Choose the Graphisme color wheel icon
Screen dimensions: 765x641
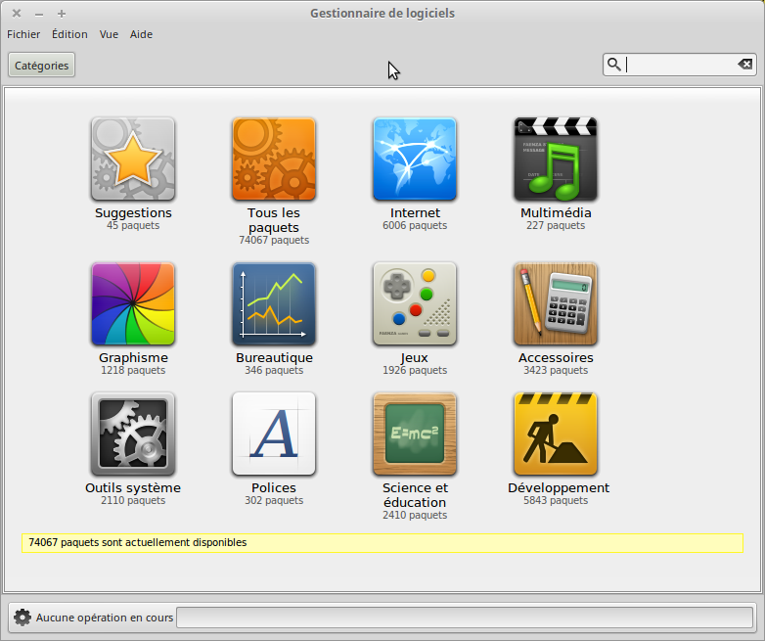coord(133,303)
